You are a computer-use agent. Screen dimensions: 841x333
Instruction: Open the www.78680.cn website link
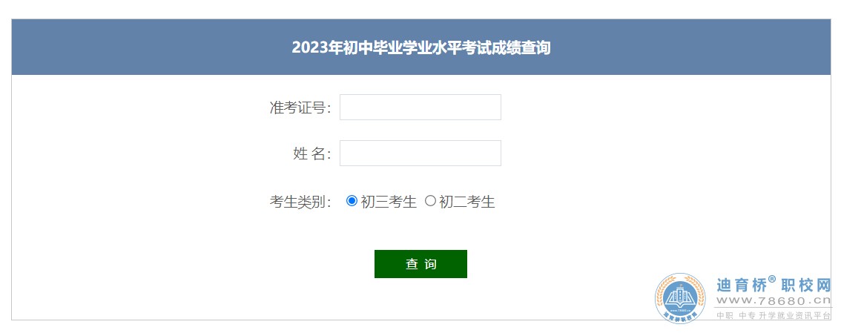click(x=774, y=301)
